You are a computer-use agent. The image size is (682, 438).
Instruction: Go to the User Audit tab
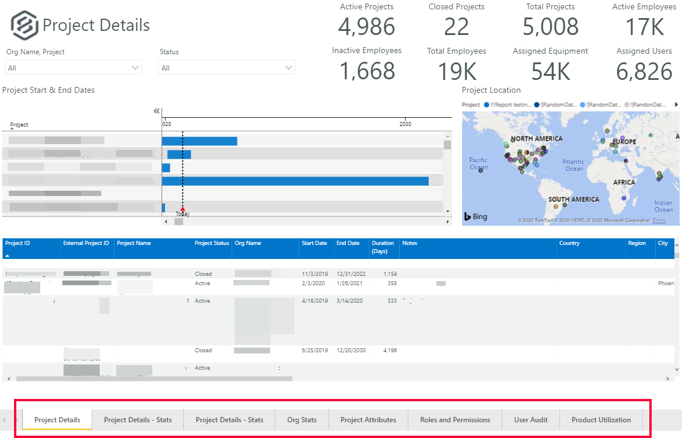[x=530, y=420]
